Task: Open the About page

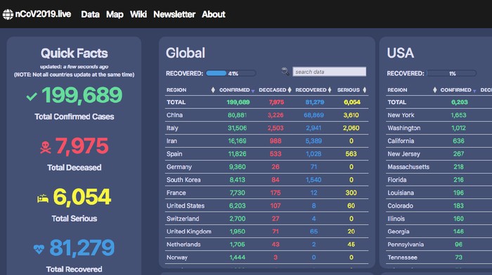Action: 214,15
